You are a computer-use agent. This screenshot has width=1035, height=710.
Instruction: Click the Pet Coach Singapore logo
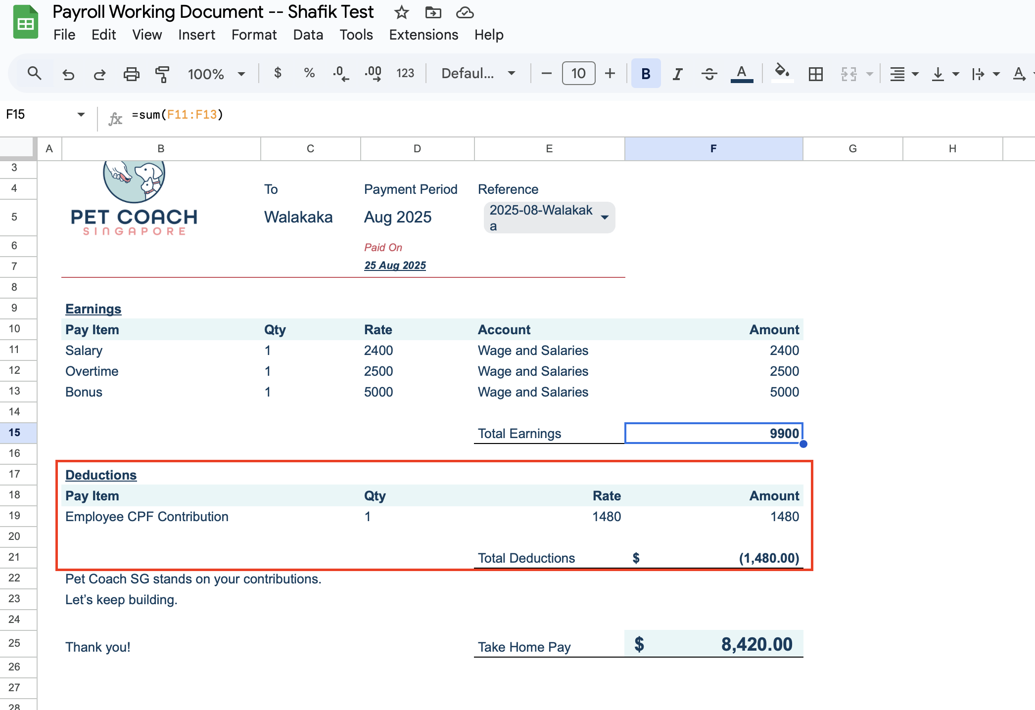[x=134, y=199]
